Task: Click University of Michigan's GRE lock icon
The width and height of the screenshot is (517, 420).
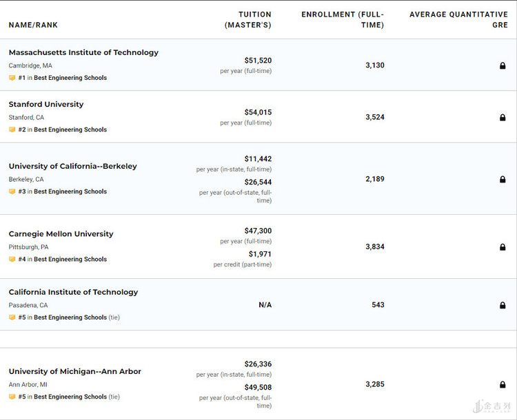Action: [503, 385]
